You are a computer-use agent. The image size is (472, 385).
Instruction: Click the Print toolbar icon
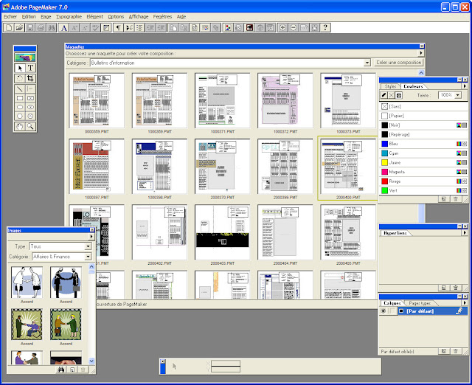point(41,28)
